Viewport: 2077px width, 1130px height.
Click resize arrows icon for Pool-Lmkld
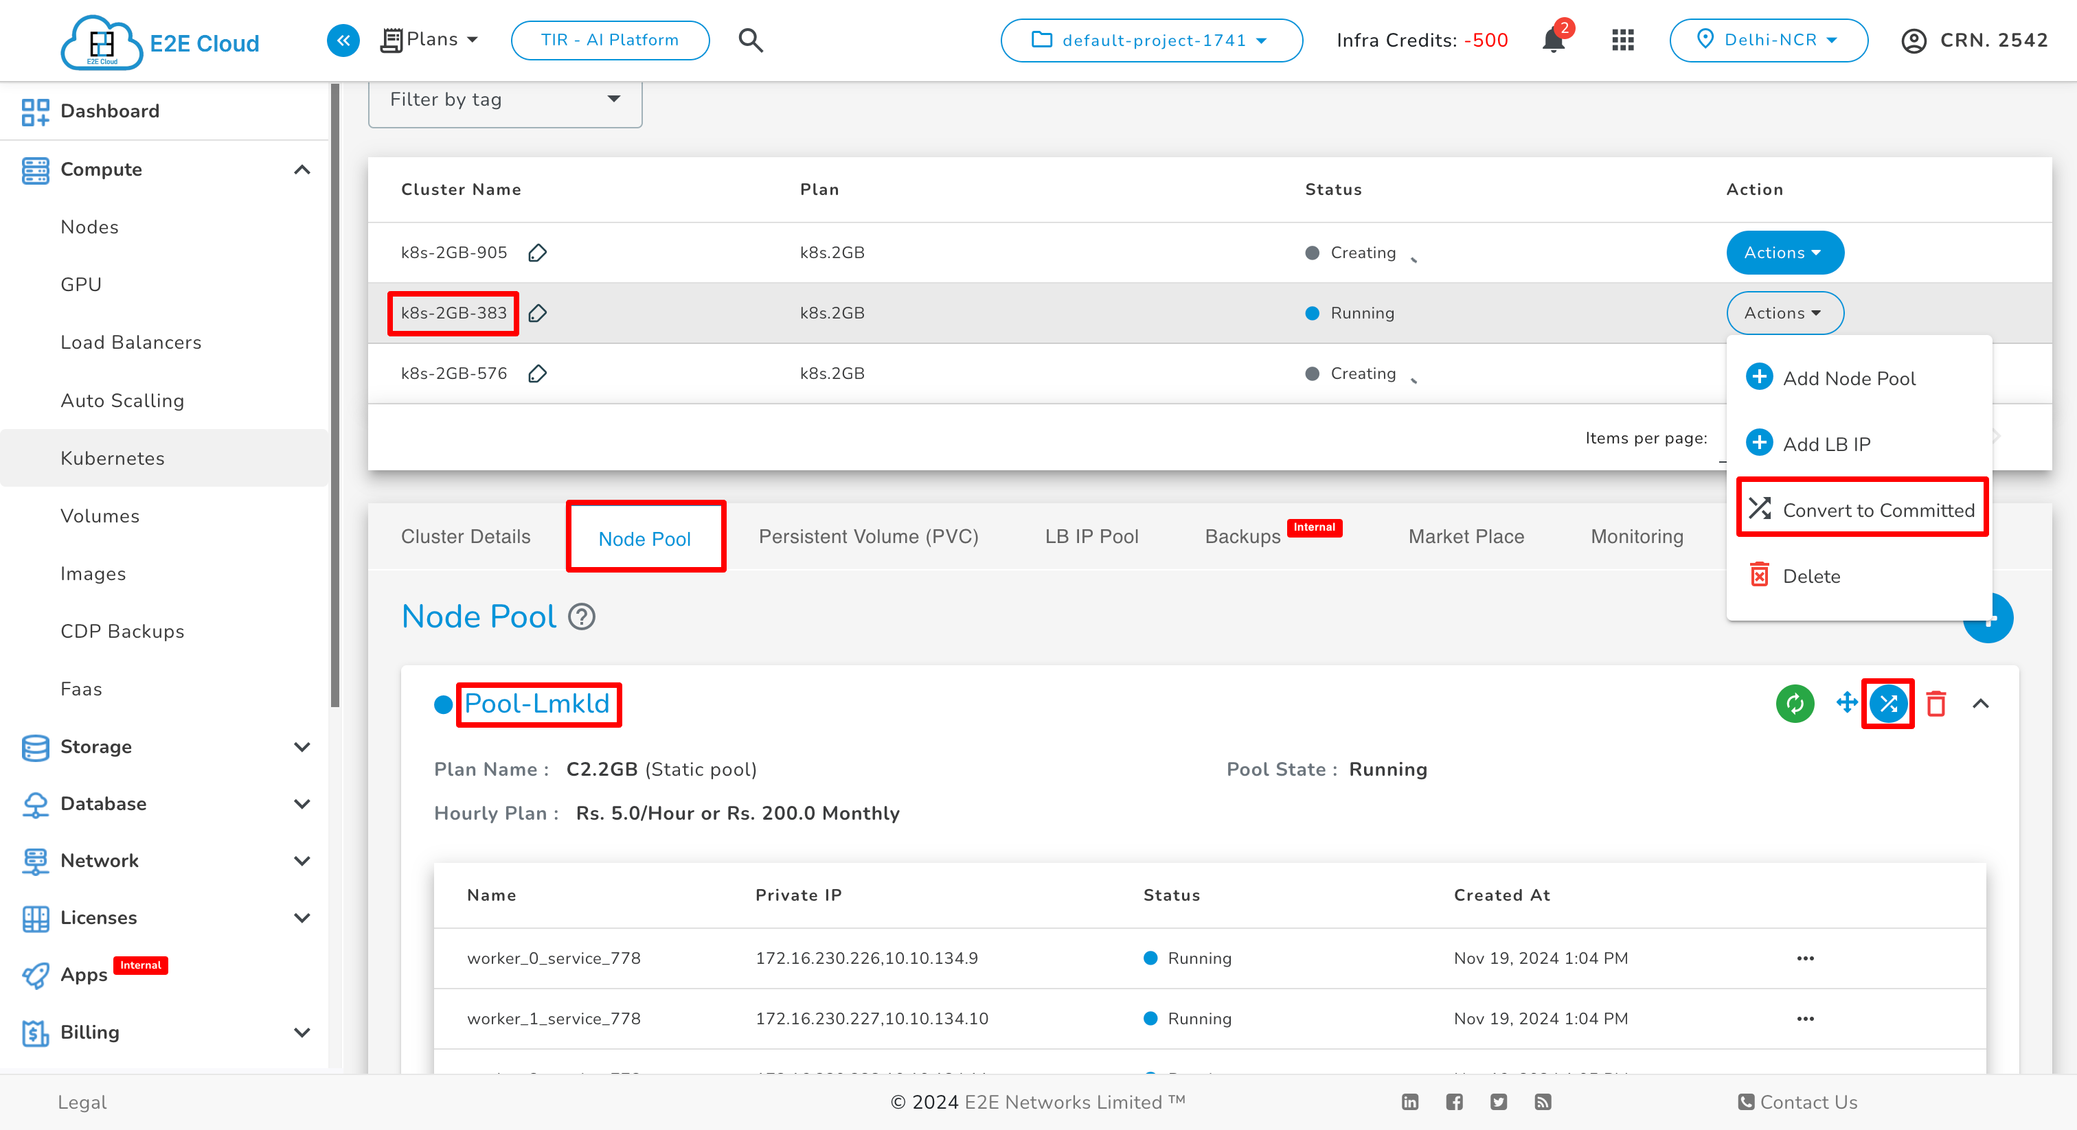1846,702
